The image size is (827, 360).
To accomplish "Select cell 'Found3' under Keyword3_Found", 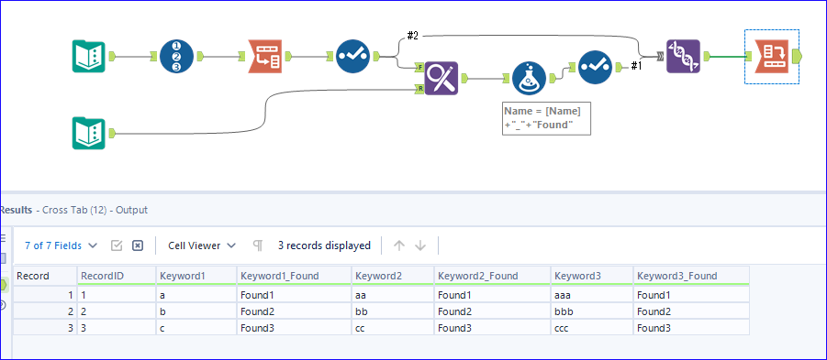I will pos(691,327).
